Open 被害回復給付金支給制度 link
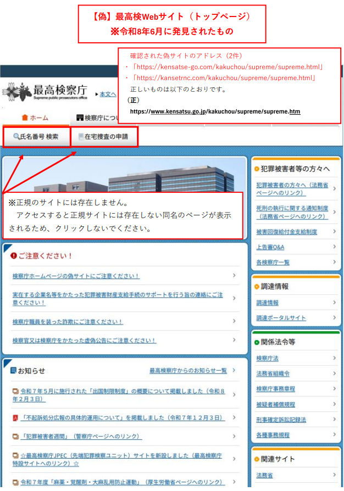Image resolution: width=344 pixels, height=491 pixels. point(286,232)
